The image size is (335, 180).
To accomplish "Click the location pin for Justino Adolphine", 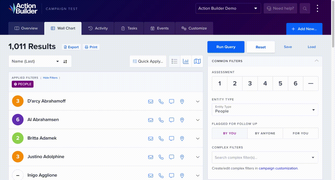I will (x=182, y=157).
